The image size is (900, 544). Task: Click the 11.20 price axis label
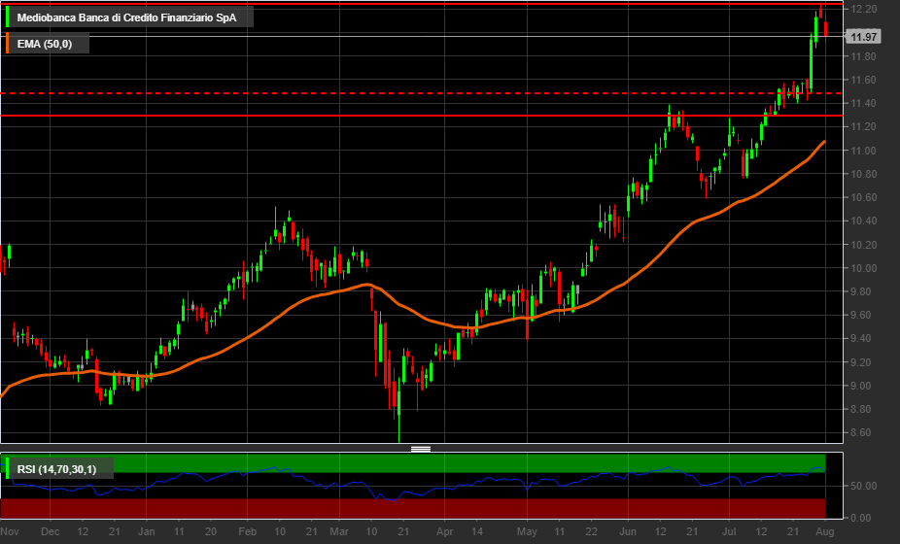point(863,127)
